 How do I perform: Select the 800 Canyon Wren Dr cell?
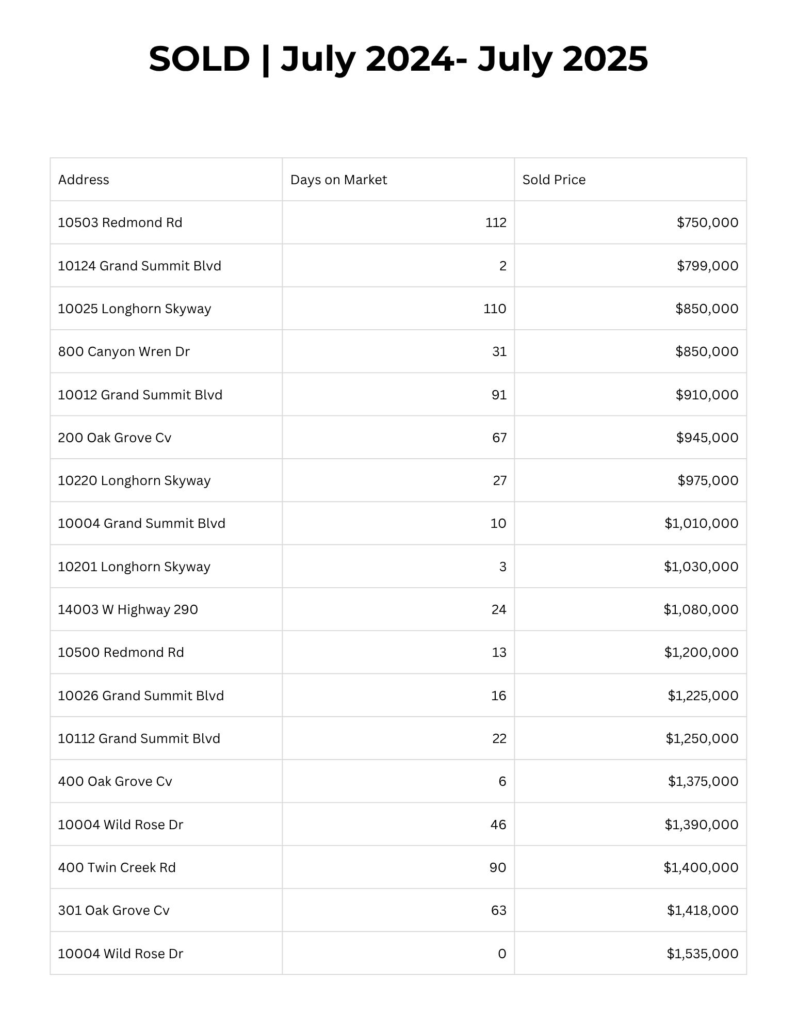tap(124, 351)
